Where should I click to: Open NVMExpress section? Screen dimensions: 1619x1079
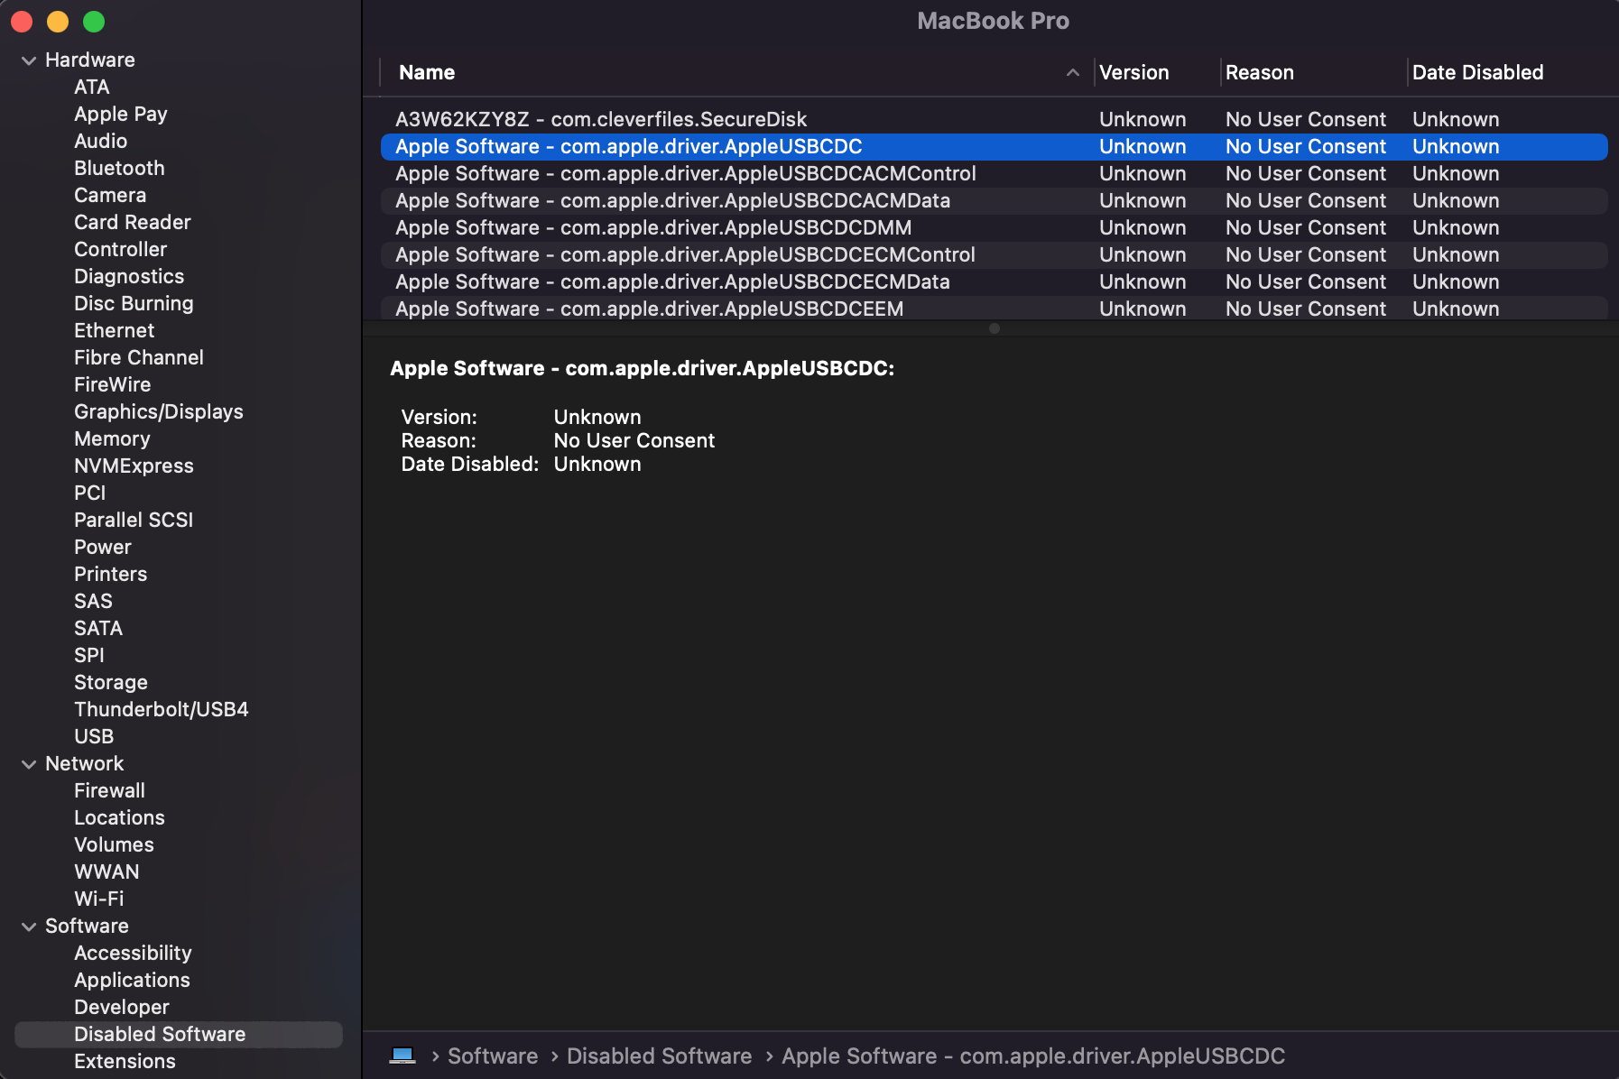click(x=134, y=466)
